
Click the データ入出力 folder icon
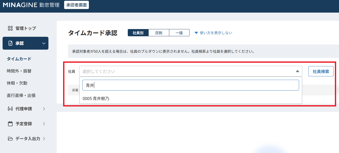click(10, 139)
